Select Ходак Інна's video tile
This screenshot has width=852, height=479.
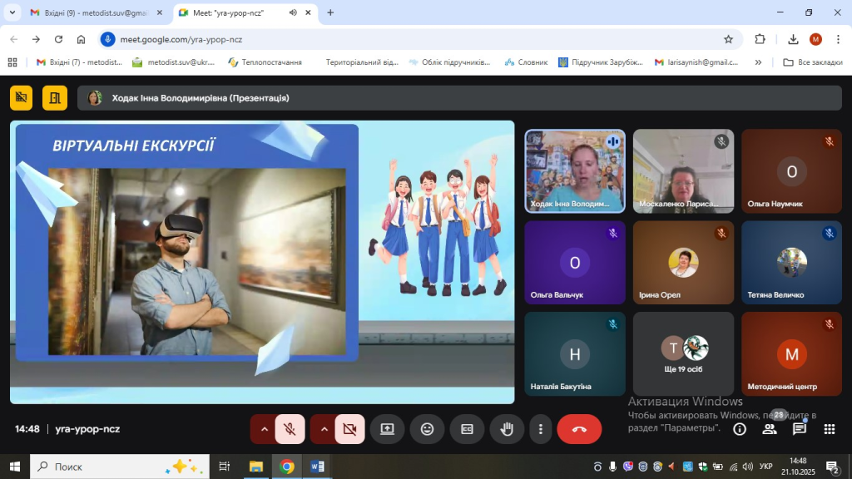pos(574,170)
